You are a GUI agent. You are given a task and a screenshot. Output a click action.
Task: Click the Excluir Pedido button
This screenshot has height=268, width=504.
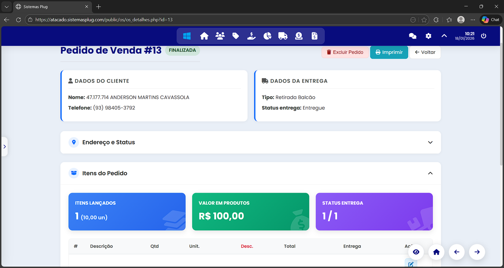(x=345, y=52)
